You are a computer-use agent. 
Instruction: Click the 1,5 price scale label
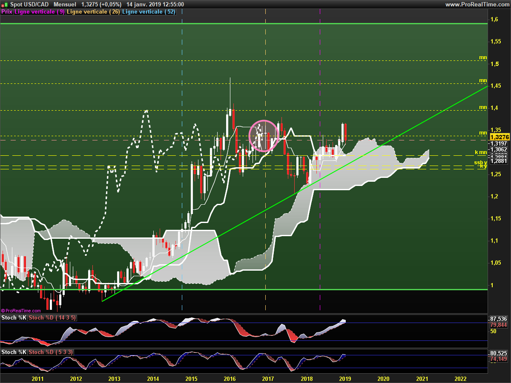coord(494,64)
